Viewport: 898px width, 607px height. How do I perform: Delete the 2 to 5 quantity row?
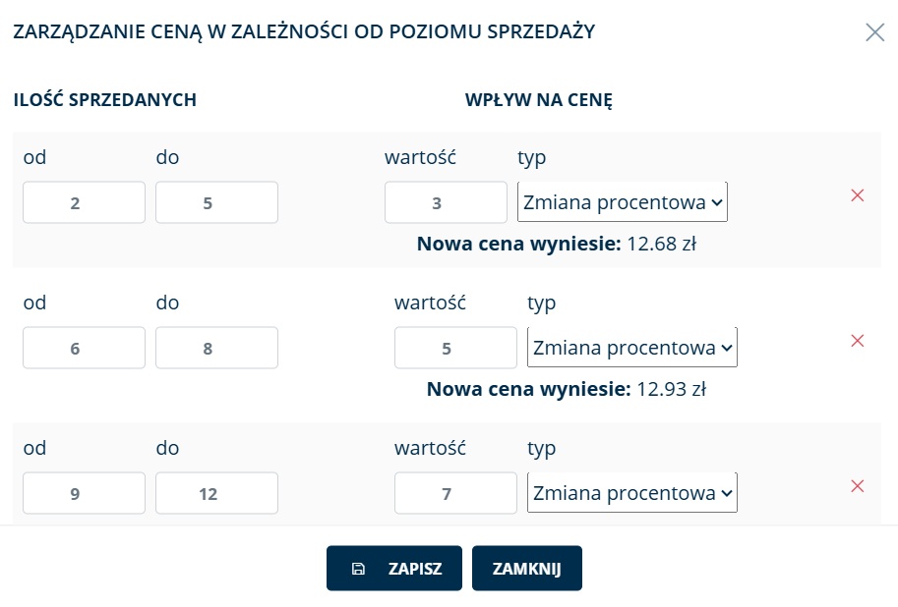858,195
